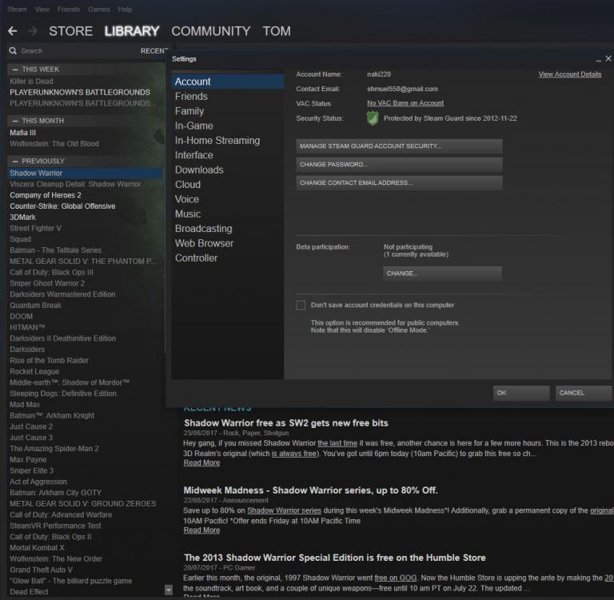Image resolution: width=614 pixels, height=600 pixels.
Task: Open the Friends menu
Action: (69, 9)
